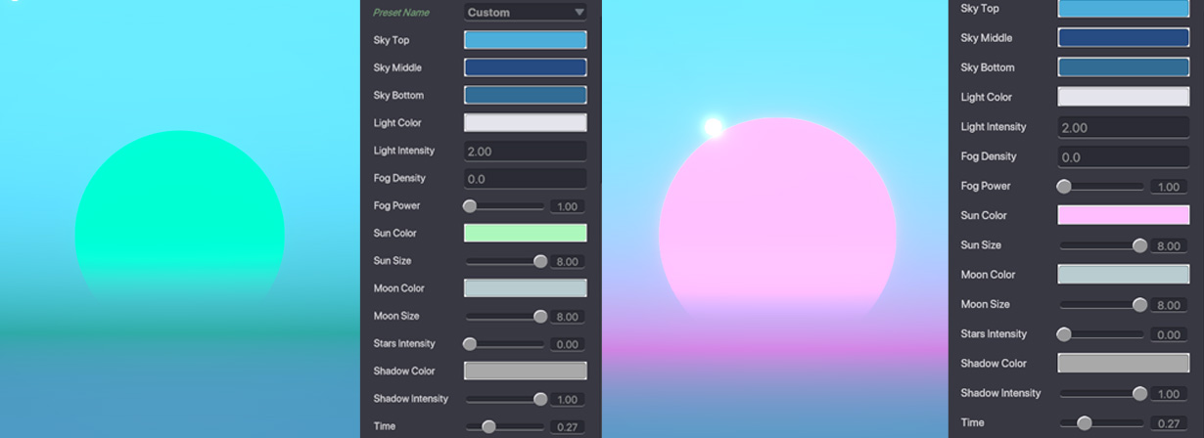Pick the Sky Bottom swatch in left panel
The image size is (1204, 438).
pos(525,95)
